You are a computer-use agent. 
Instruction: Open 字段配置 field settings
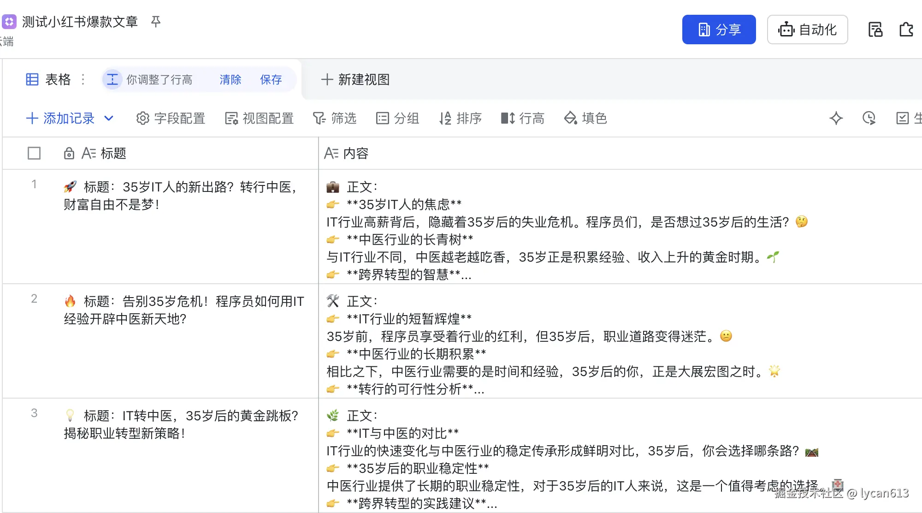[171, 118]
